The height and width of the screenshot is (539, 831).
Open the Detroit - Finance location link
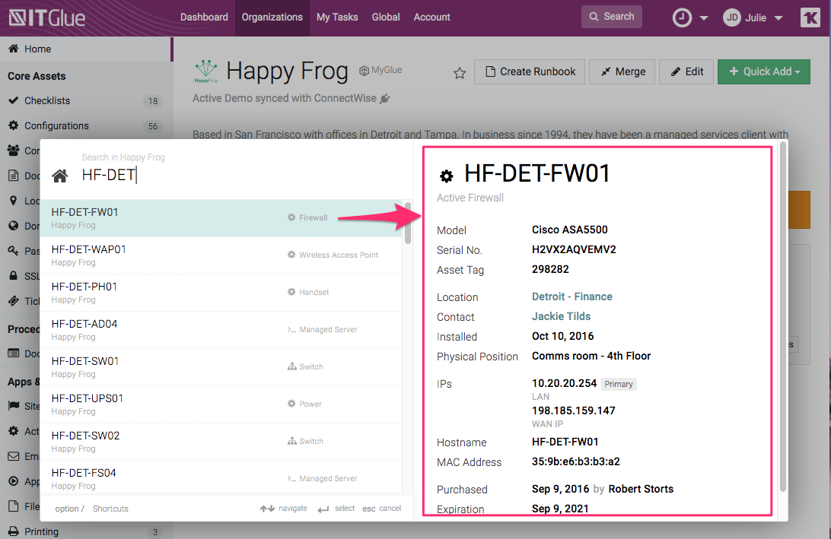(572, 296)
